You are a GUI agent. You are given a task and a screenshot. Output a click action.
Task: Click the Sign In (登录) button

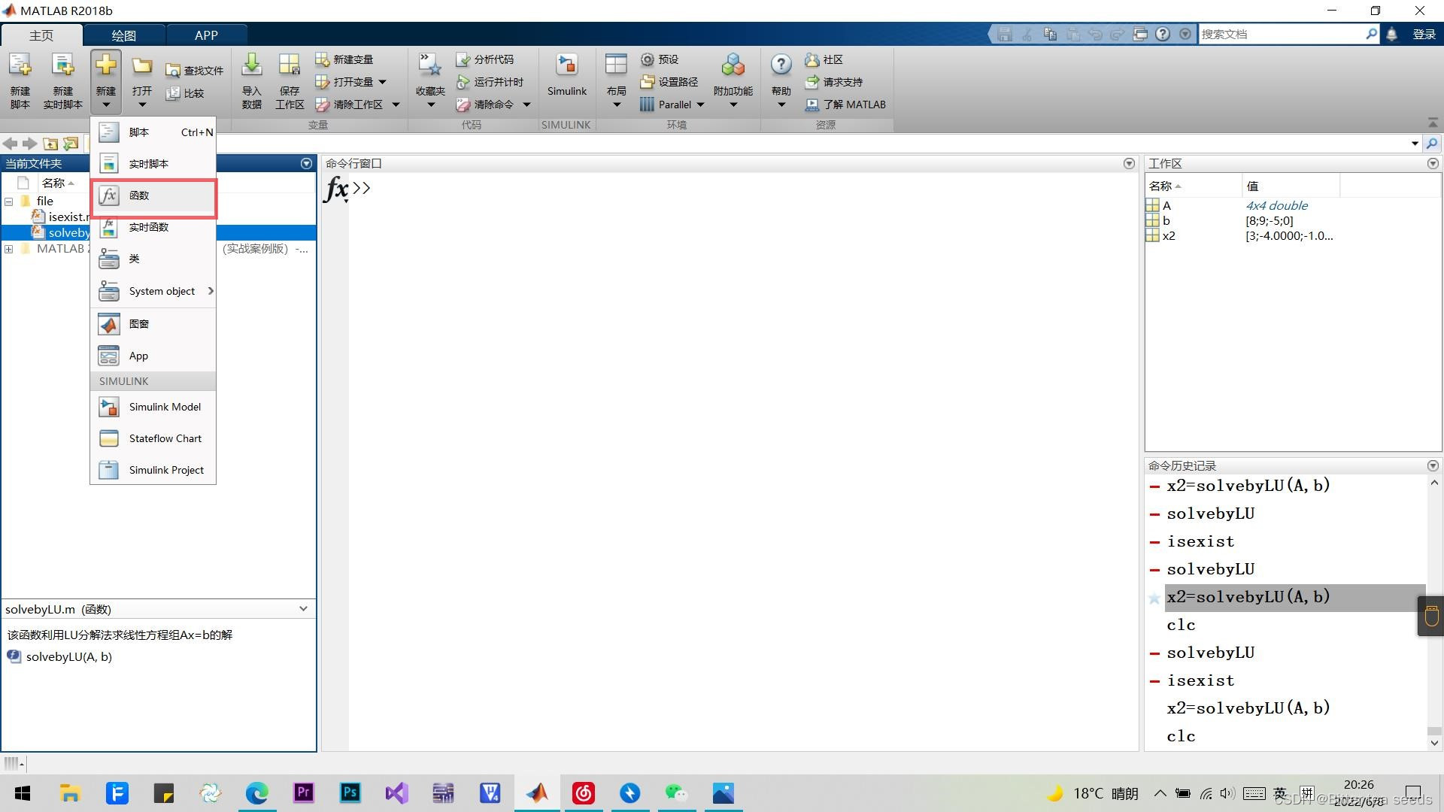click(1424, 34)
